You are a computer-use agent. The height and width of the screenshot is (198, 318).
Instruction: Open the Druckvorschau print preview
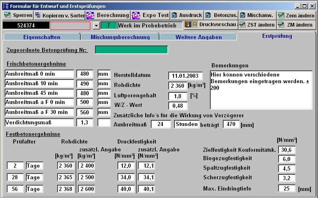click(x=211, y=25)
